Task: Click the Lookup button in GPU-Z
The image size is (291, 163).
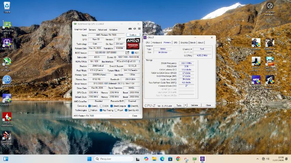Action: click(133, 35)
